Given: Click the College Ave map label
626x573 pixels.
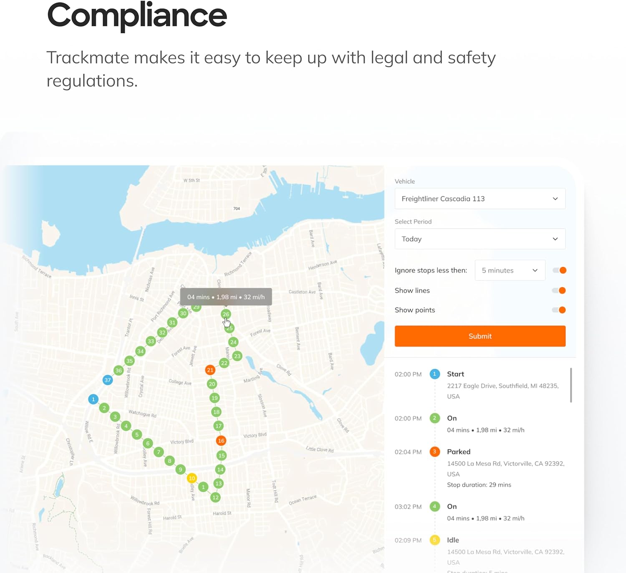Looking at the screenshot, I should point(180,382).
